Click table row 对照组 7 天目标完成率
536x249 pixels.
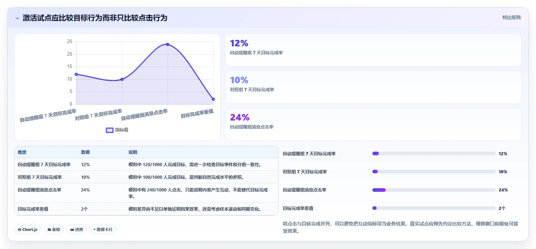[146, 177]
